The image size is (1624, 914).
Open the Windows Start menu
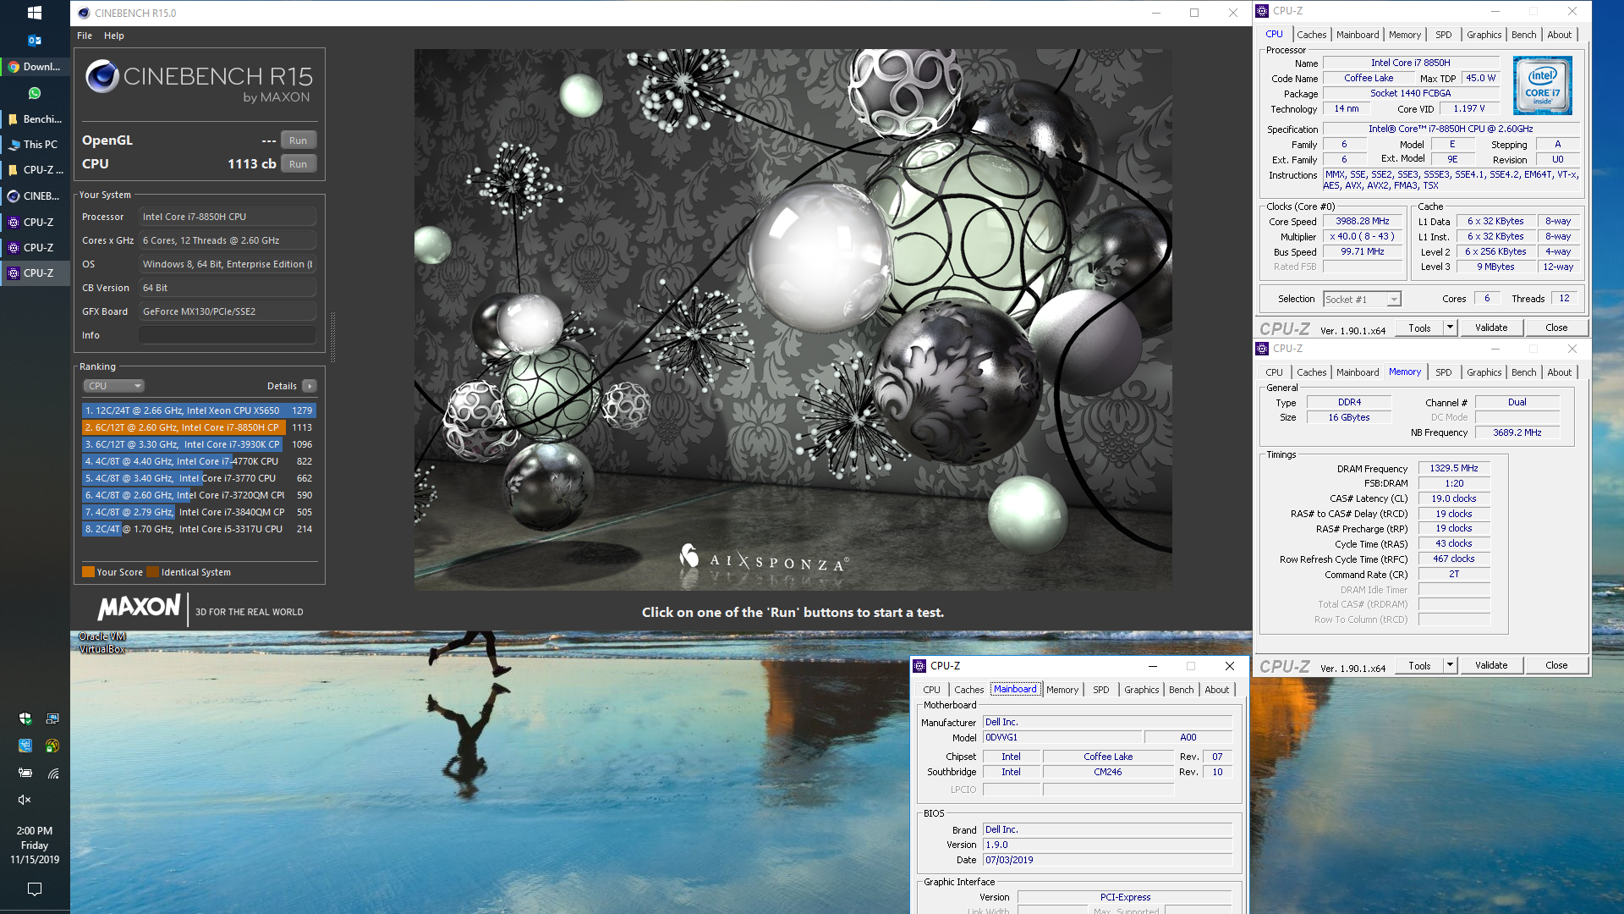click(35, 13)
